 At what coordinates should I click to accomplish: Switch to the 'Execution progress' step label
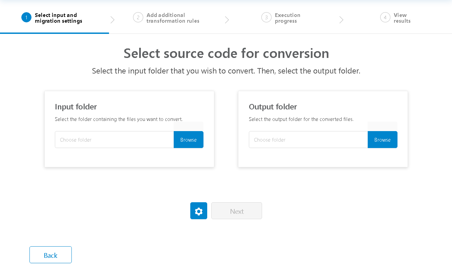tap(287, 18)
